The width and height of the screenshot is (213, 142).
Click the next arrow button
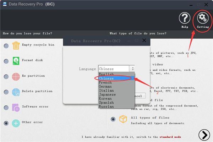[x=204, y=135]
